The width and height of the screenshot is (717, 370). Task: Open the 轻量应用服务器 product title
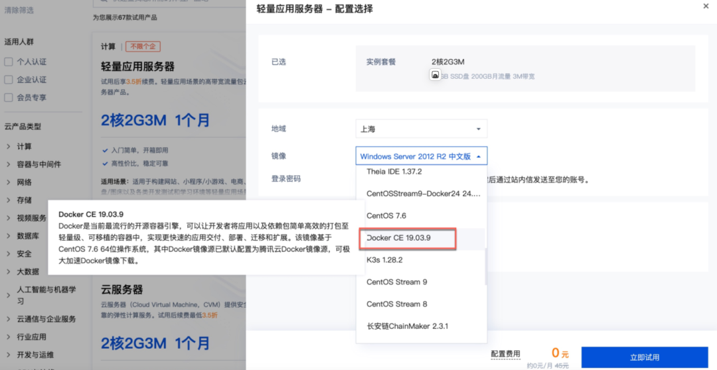(x=137, y=67)
